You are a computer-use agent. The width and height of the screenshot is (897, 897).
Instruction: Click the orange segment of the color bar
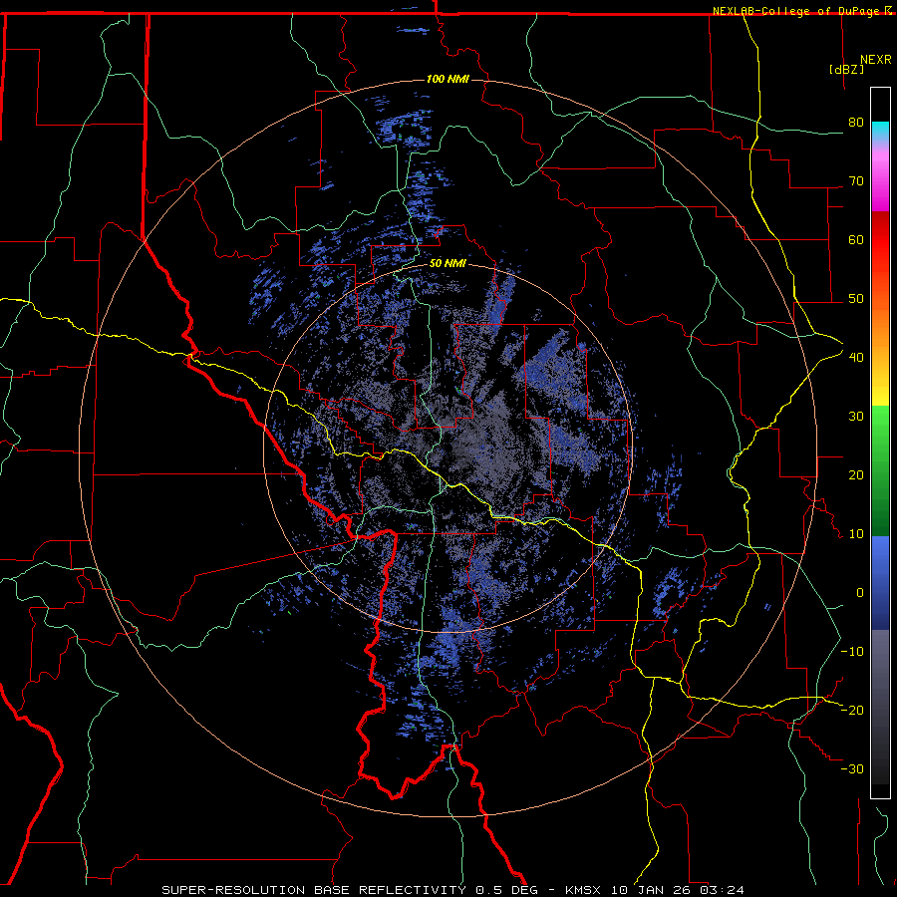(880, 320)
